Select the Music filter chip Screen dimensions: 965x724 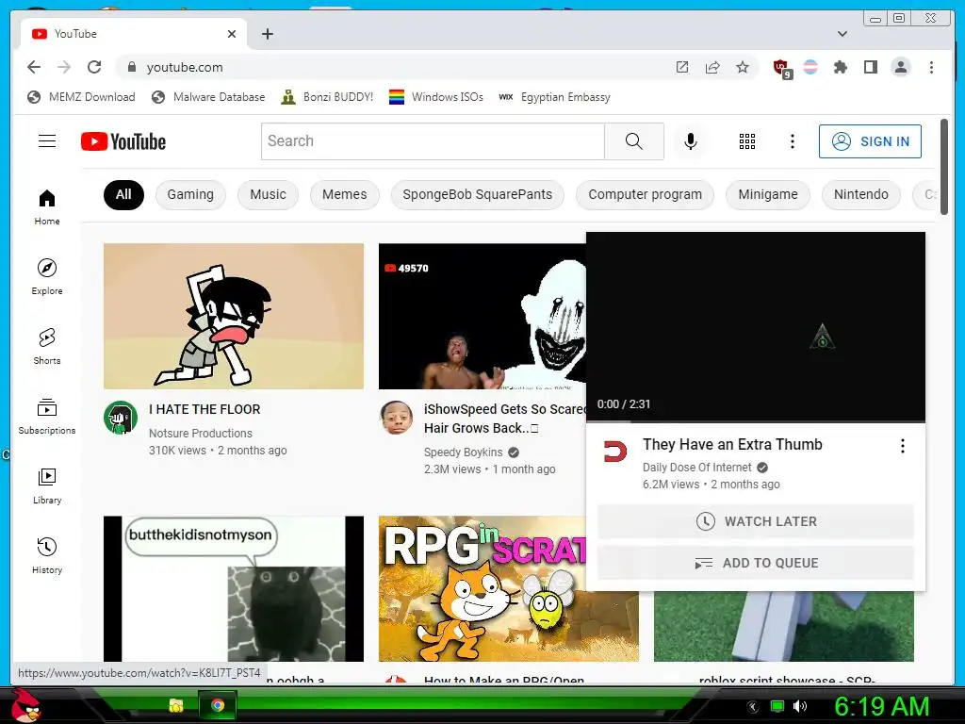[268, 194]
